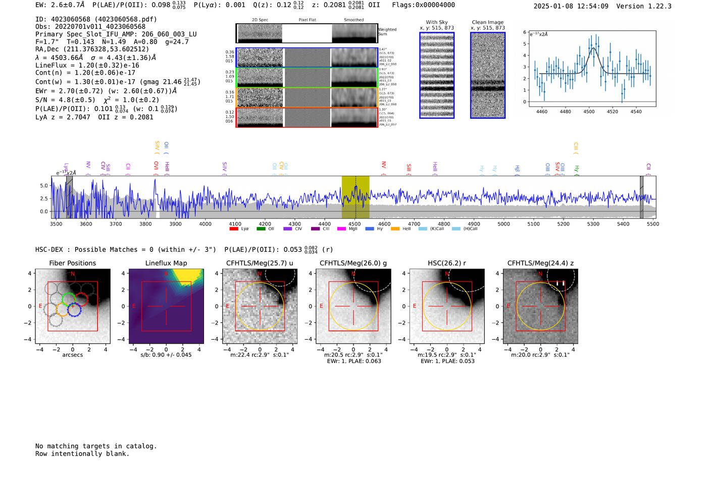Open the Clean Image cutout
707x481 pixels.
488,75
